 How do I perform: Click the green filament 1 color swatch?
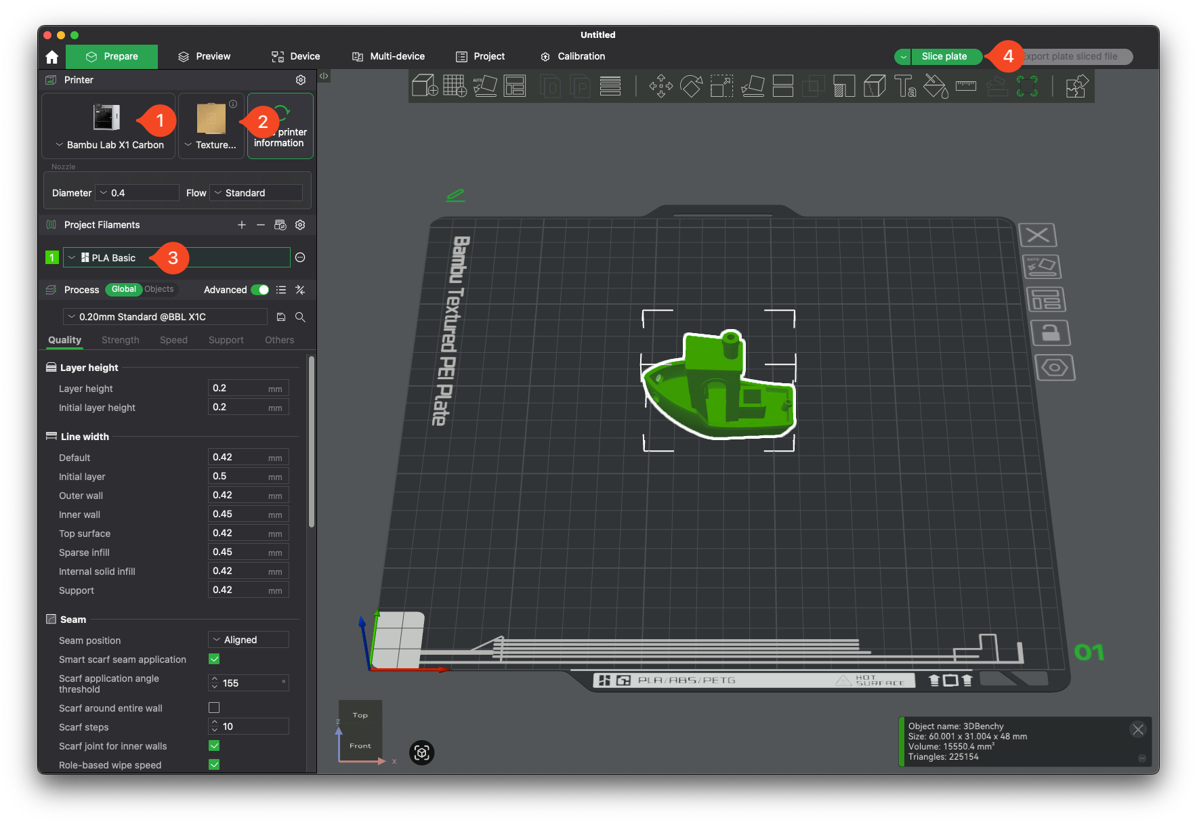click(x=51, y=258)
